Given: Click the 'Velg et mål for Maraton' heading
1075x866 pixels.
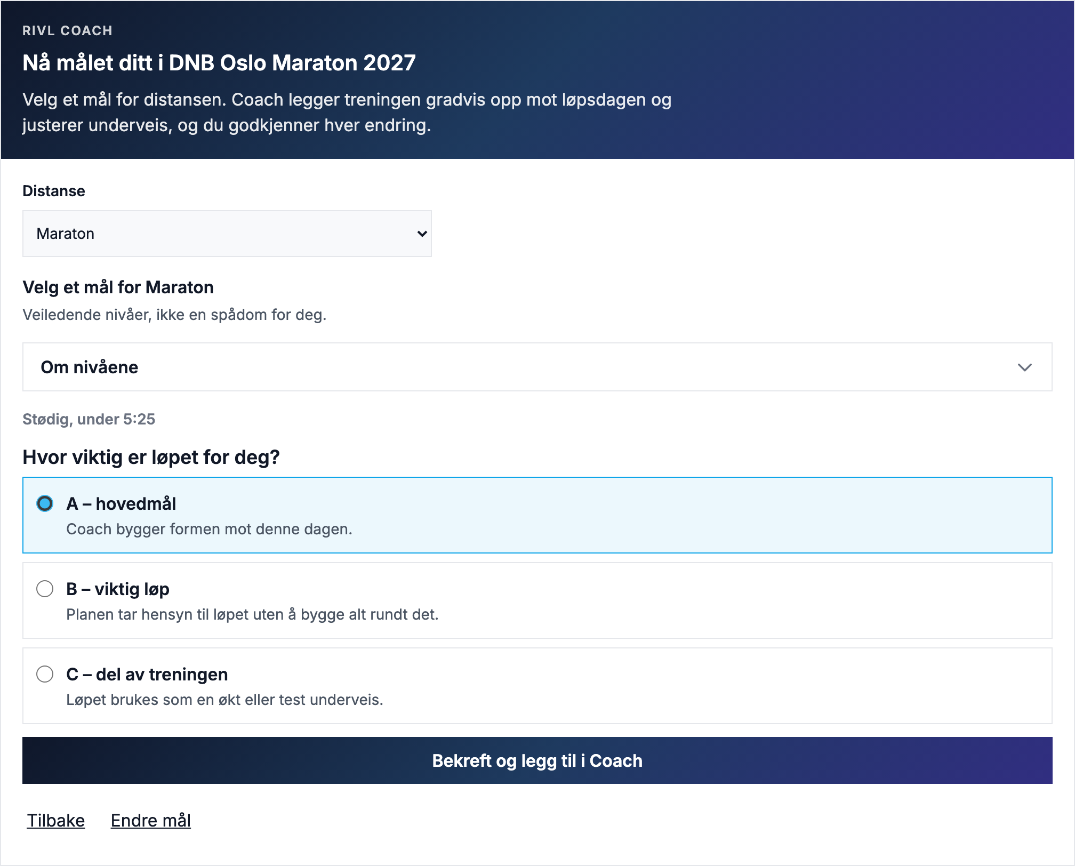Looking at the screenshot, I should pos(118,287).
